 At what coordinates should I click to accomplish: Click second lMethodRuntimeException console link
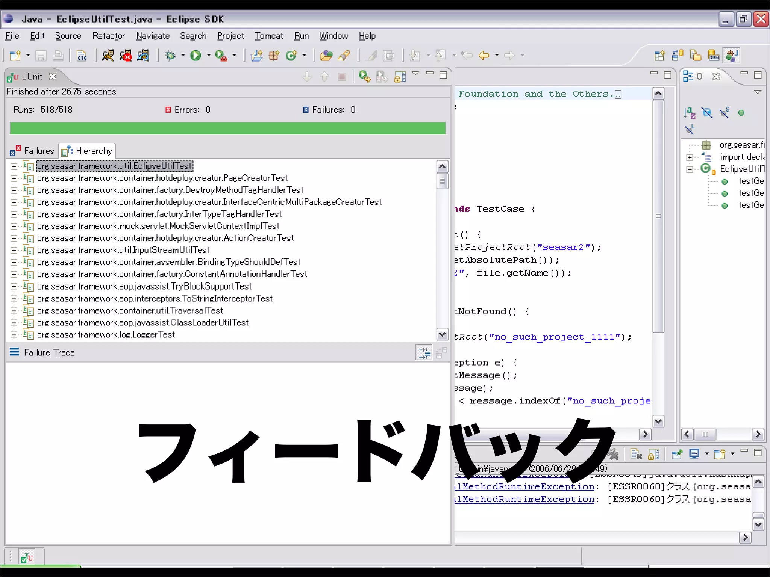[x=525, y=500]
